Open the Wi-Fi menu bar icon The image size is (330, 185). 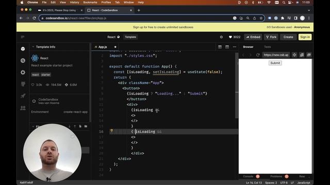(269, 3)
